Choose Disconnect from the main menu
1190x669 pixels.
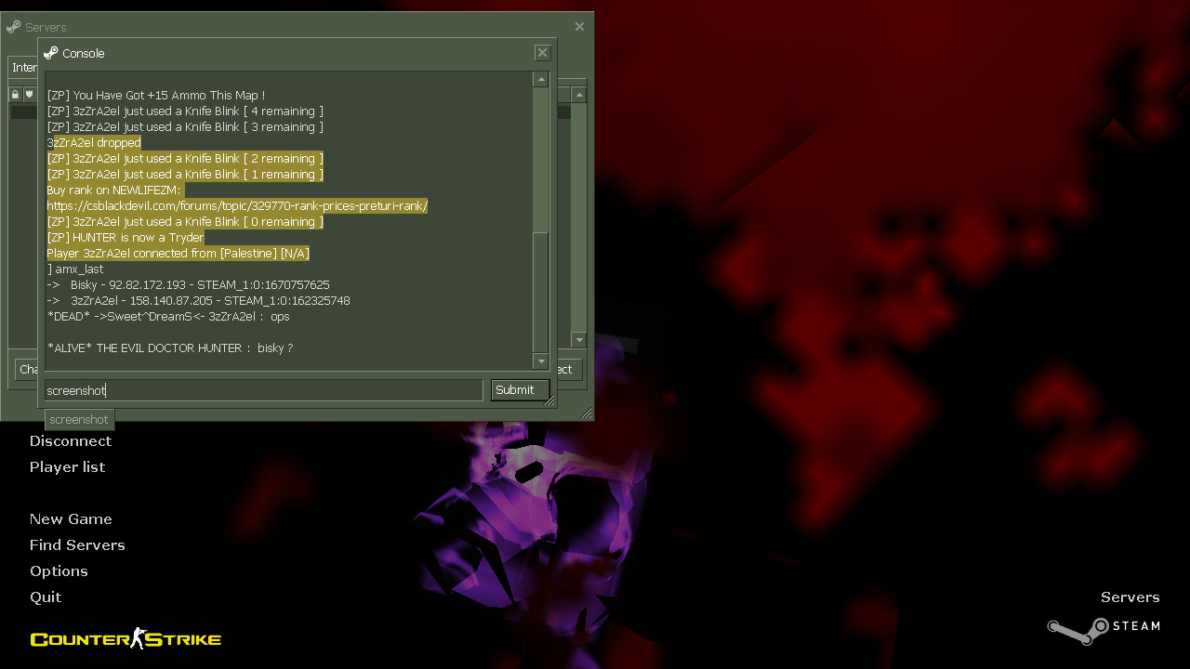tap(71, 440)
